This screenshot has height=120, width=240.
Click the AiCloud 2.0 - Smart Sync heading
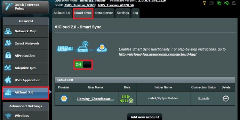pyautogui.click(x=78, y=27)
